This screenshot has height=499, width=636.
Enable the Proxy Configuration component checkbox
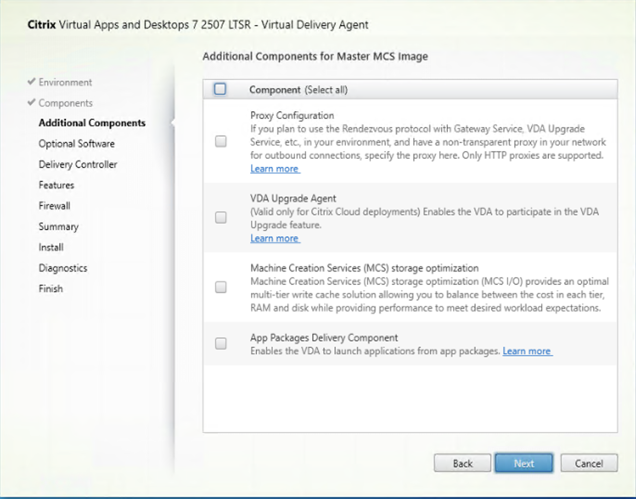pos(220,141)
